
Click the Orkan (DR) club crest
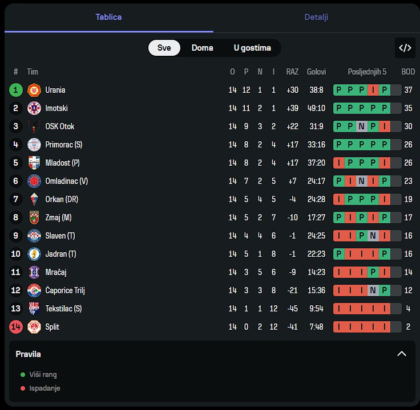point(34,199)
